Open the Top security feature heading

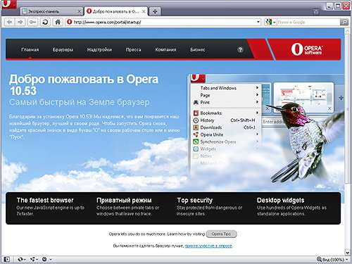point(195,200)
